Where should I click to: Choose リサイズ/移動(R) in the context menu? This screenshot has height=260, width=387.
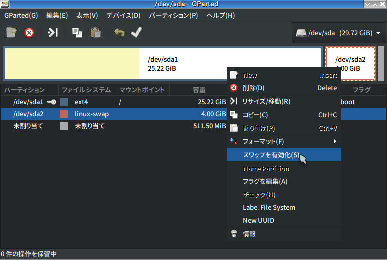coord(284,101)
